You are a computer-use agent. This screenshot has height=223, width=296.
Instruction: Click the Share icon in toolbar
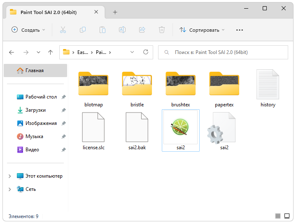[x=142, y=30]
